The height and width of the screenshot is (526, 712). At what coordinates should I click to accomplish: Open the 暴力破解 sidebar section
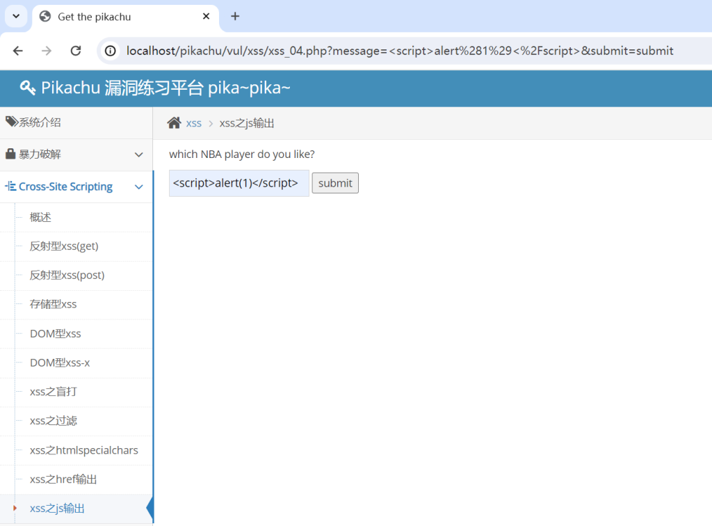coord(76,154)
